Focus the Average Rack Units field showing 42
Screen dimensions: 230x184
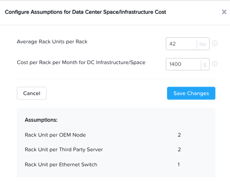coord(181,44)
